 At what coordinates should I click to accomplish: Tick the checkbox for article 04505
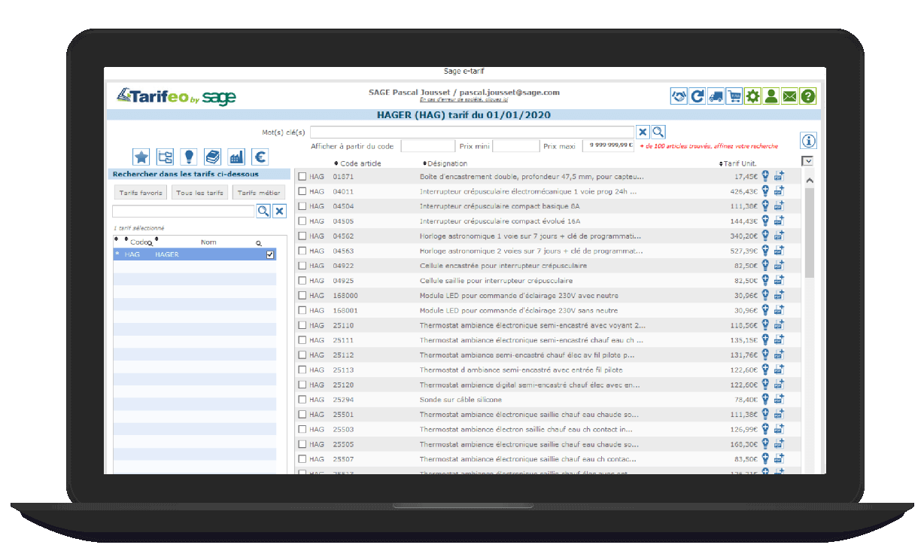[x=302, y=221]
